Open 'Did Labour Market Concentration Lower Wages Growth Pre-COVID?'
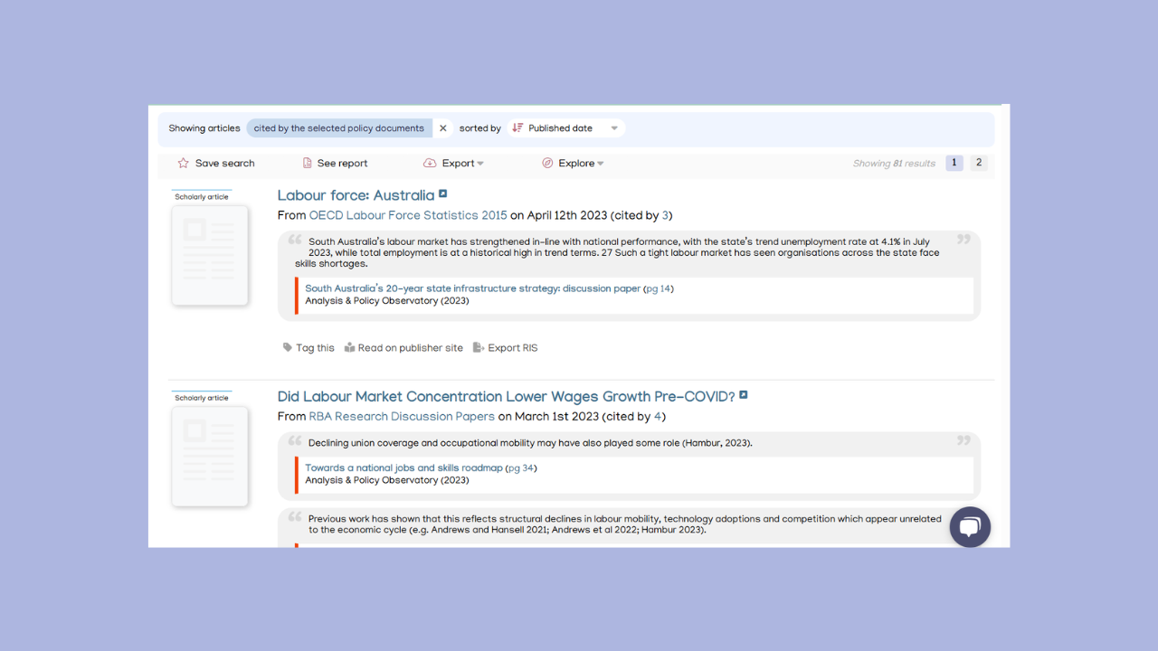Image resolution: width=1158 pixels, height=651 pixels. coord(507,397)
